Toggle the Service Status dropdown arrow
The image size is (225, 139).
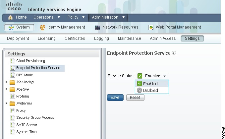[165, 76]
